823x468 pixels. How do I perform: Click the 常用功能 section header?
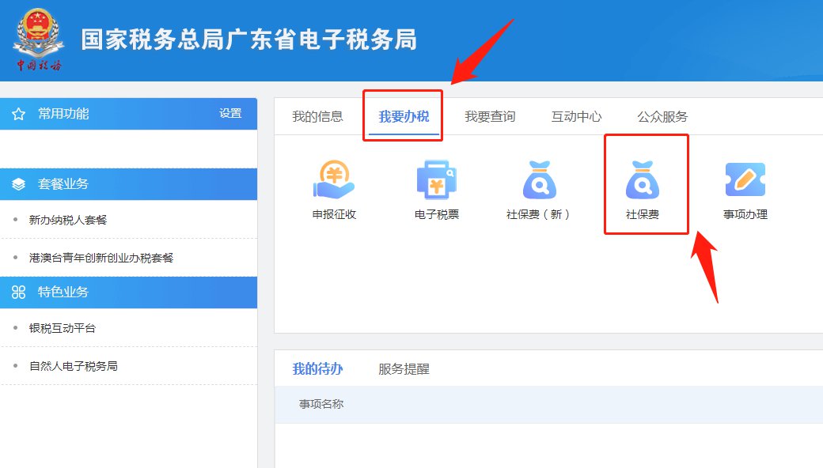(128, 114)
